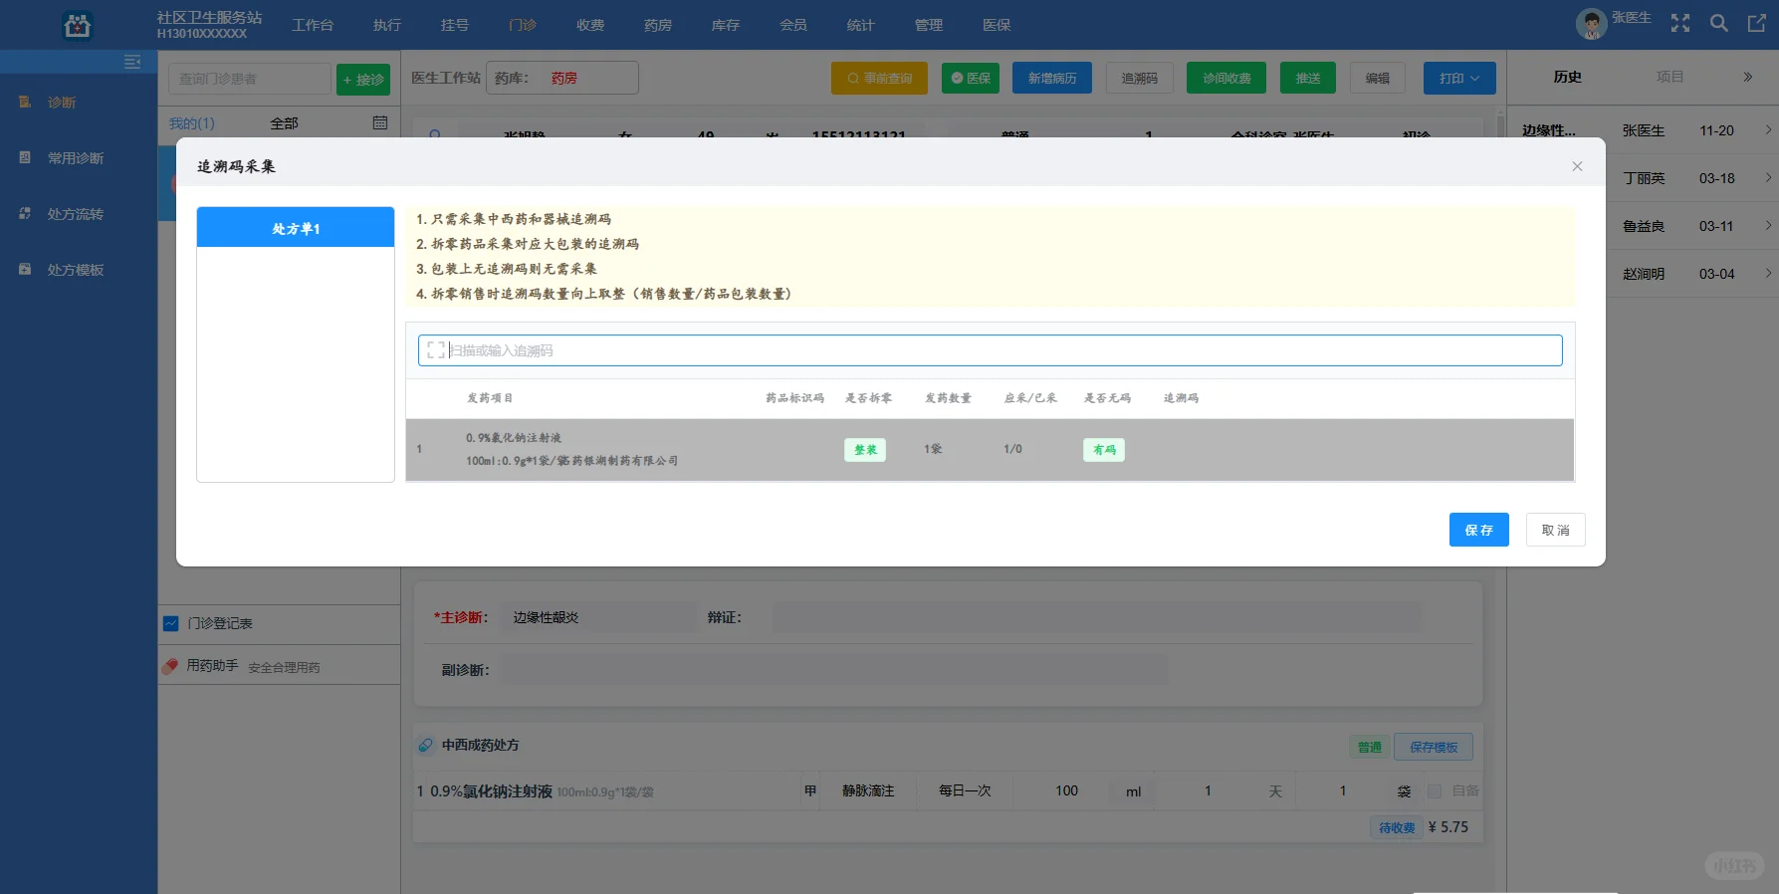Click the 整装 tag in drug row

(865, 450)
